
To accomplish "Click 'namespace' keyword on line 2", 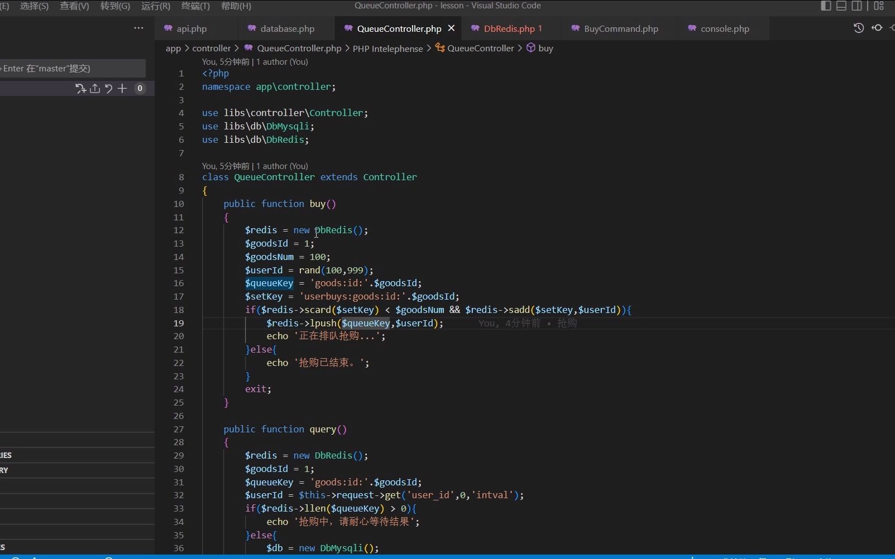I will pos(226,86).
